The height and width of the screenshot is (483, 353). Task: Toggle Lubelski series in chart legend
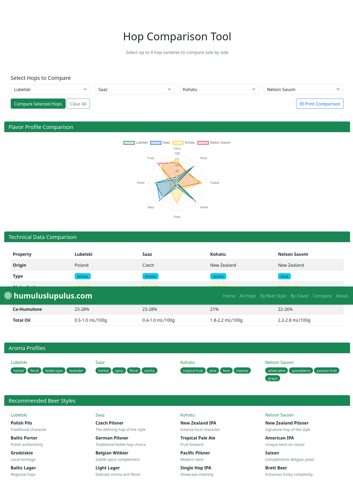(136, 143)
